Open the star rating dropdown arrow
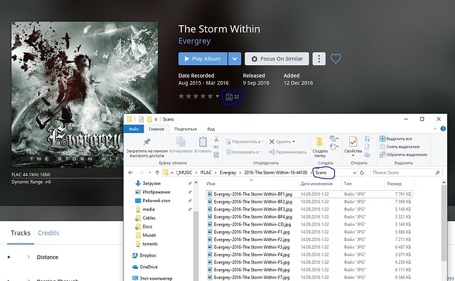The image size is (455, 281). coord(218,96)
